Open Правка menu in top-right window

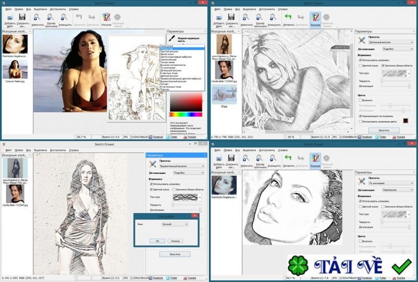point(228,9)
